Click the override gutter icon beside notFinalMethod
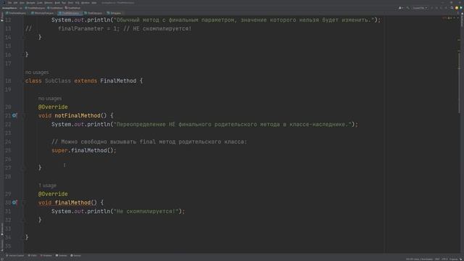 click(x=14, y=115)
